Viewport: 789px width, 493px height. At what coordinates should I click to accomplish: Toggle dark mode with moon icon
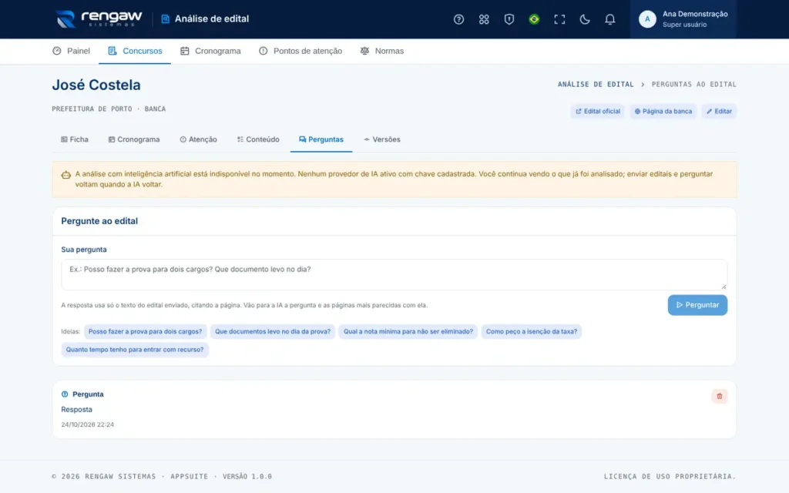coord(584,19)
